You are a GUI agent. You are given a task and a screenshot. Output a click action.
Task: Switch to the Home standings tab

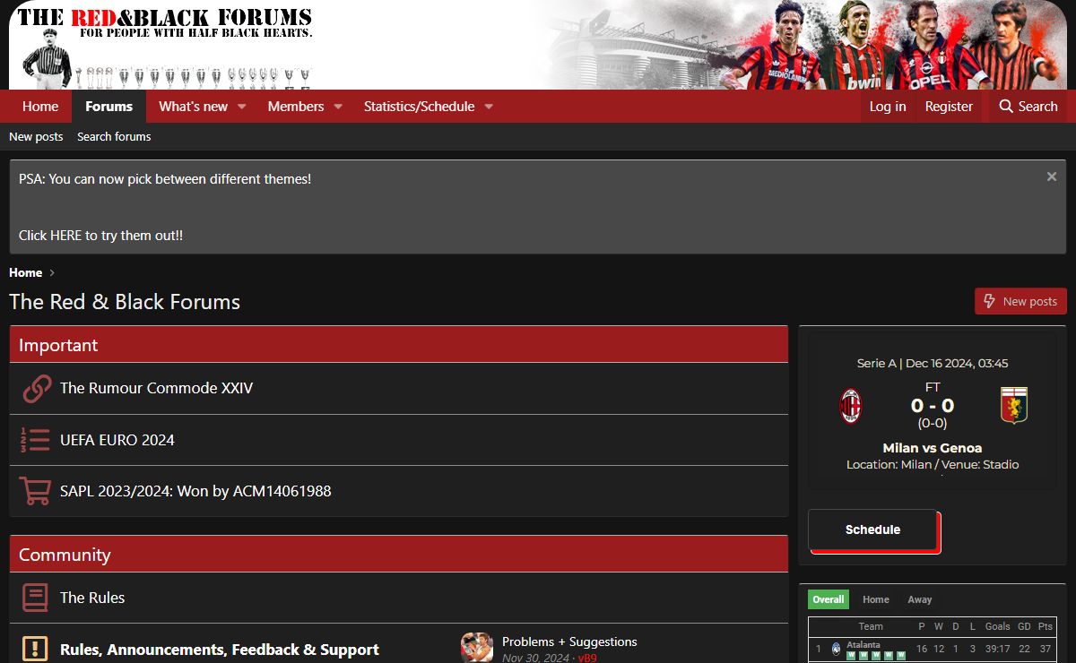(x=876, y=599)
